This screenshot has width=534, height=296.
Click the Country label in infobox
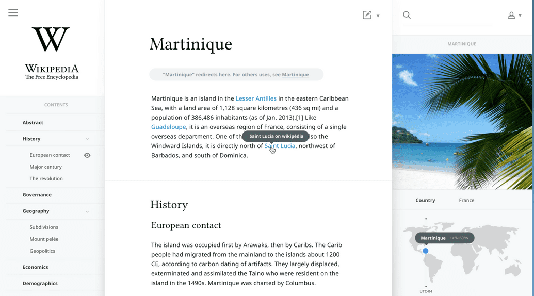pyautogui.click(x=425, y=200)
